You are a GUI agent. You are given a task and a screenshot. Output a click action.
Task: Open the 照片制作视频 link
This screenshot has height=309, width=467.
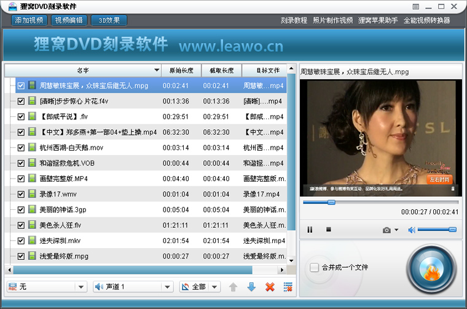(x=332, y=20)
